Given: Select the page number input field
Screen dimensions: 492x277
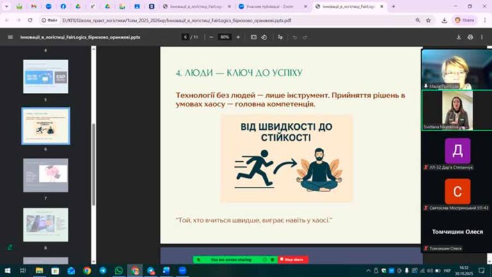Looking at the screenshot, I should tap(186, 37).
